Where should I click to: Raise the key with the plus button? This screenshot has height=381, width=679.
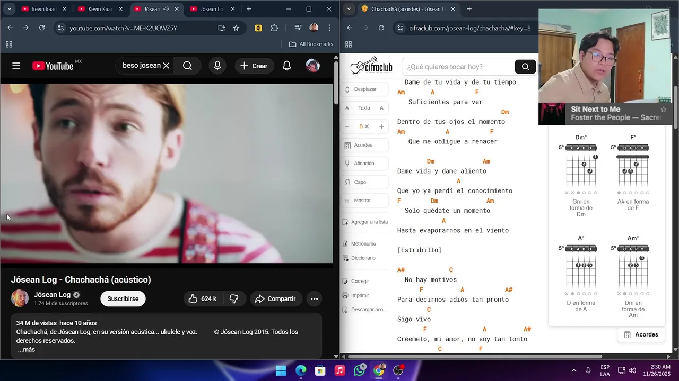click(381, 126)
